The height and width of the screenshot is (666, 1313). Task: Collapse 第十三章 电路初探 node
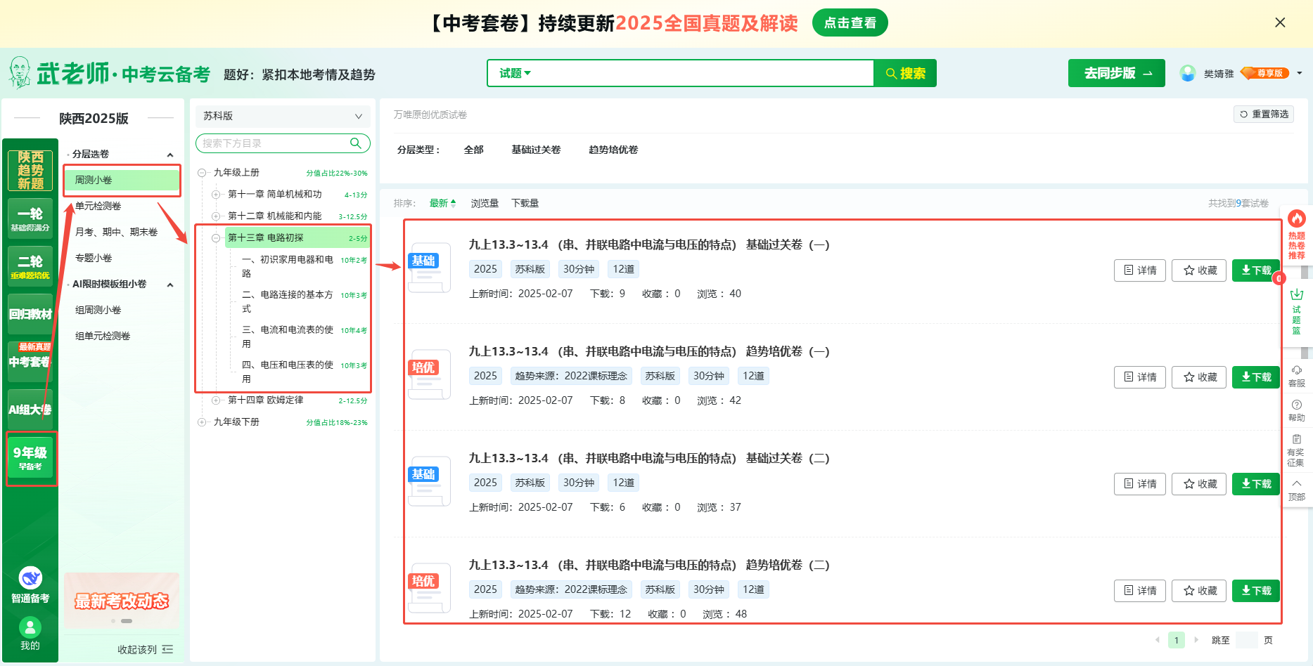pos(217,238)
